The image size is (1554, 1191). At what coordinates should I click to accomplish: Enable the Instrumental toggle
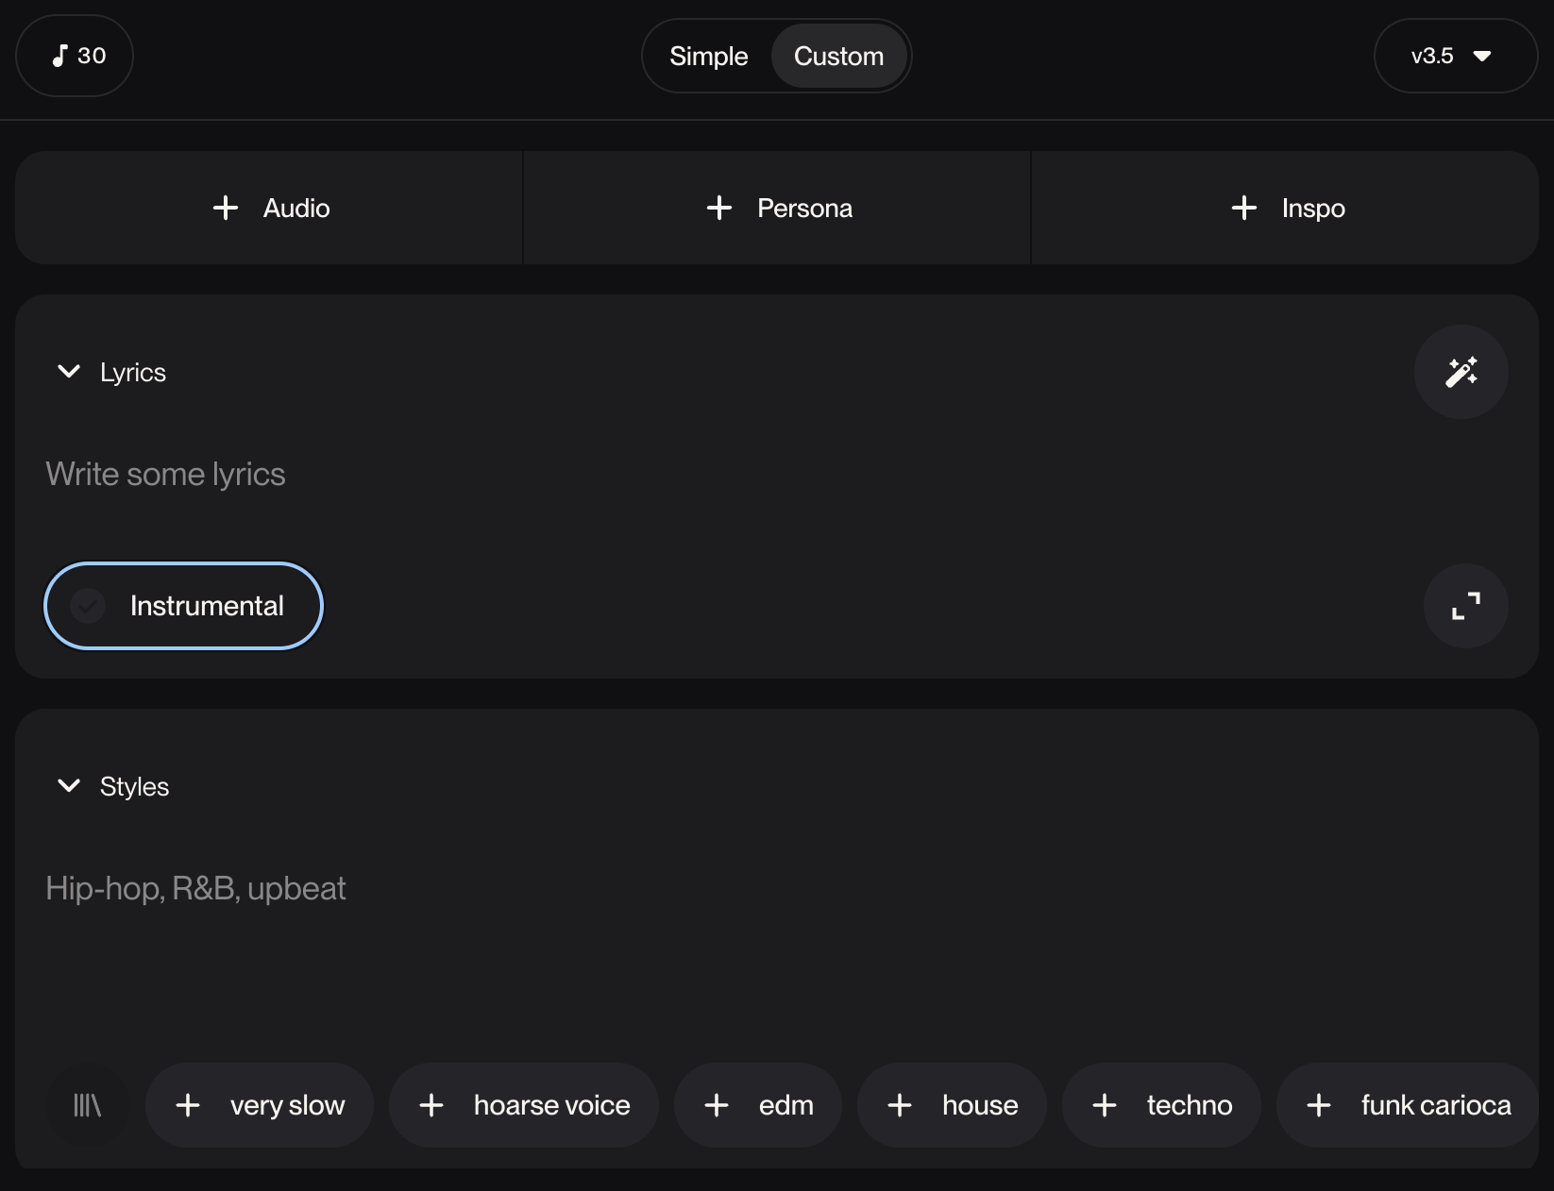click(183, 606)
